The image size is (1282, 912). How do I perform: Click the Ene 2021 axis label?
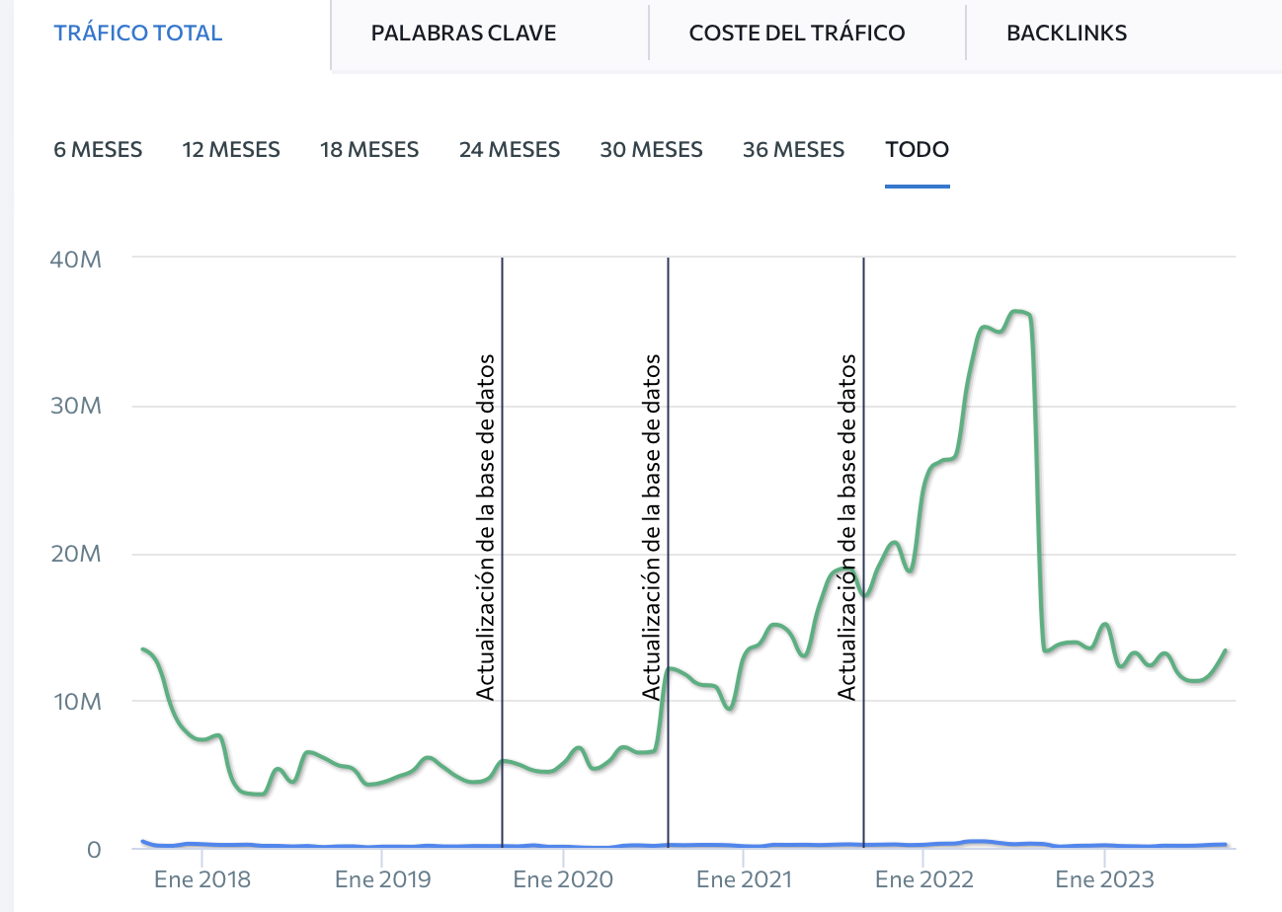point(742,878)
